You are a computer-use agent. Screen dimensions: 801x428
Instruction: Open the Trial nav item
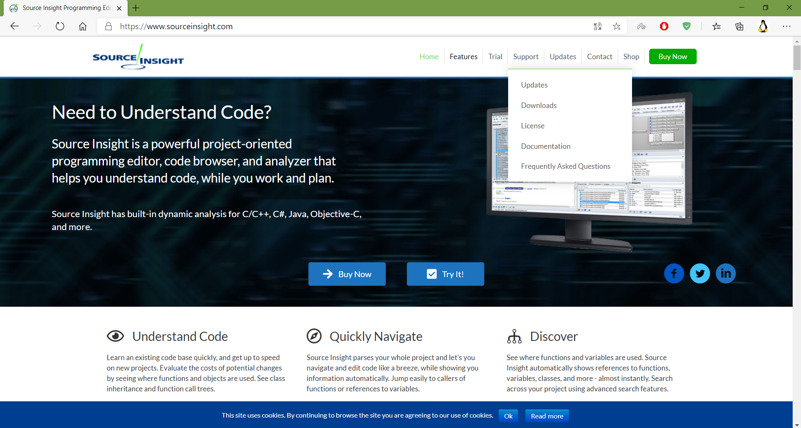coord(495,57)
